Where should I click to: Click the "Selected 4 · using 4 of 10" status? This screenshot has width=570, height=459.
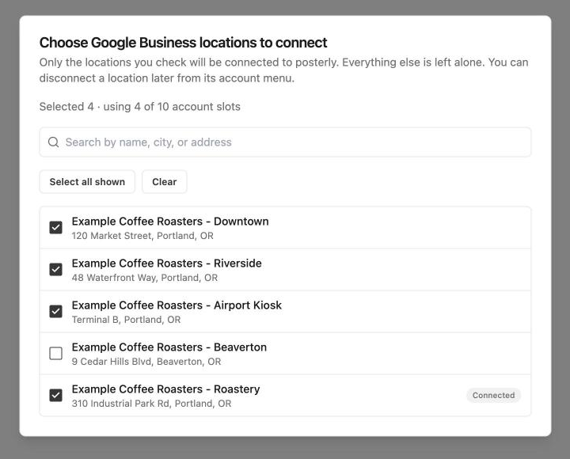[x=140, y=107]
